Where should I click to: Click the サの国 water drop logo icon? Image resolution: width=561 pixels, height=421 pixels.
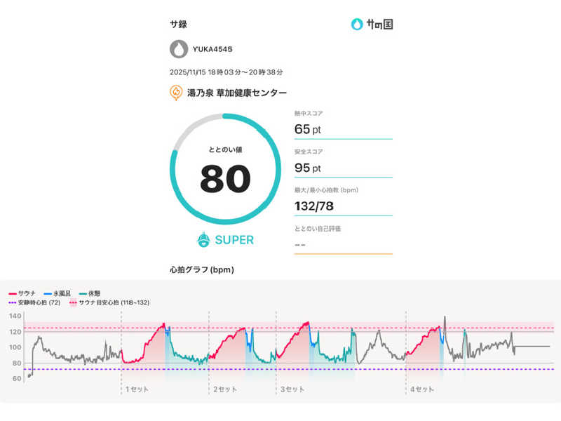pos(357,25)
